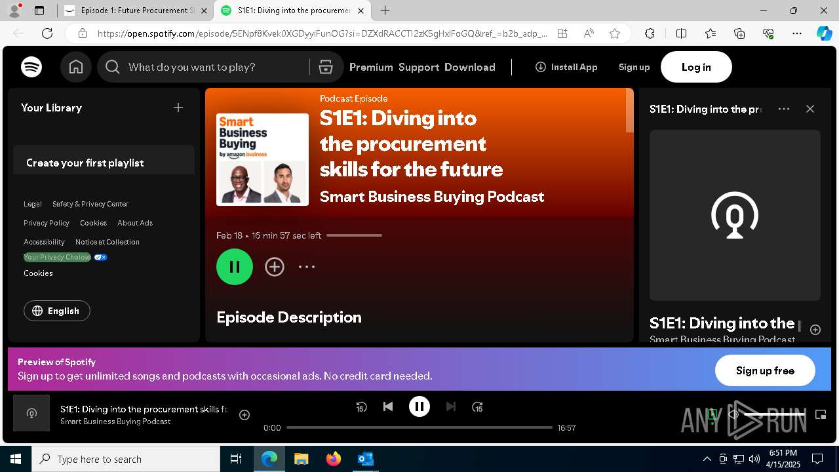Click the player bar episode thumbnail

tap(31, 413)
